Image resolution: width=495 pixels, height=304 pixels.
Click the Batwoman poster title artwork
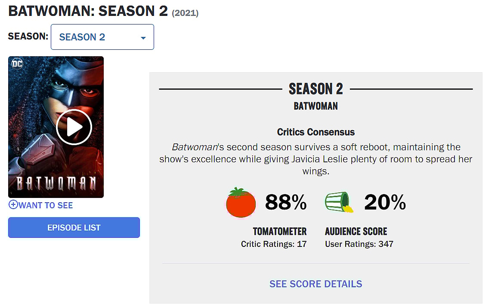[x=56, y=183]
